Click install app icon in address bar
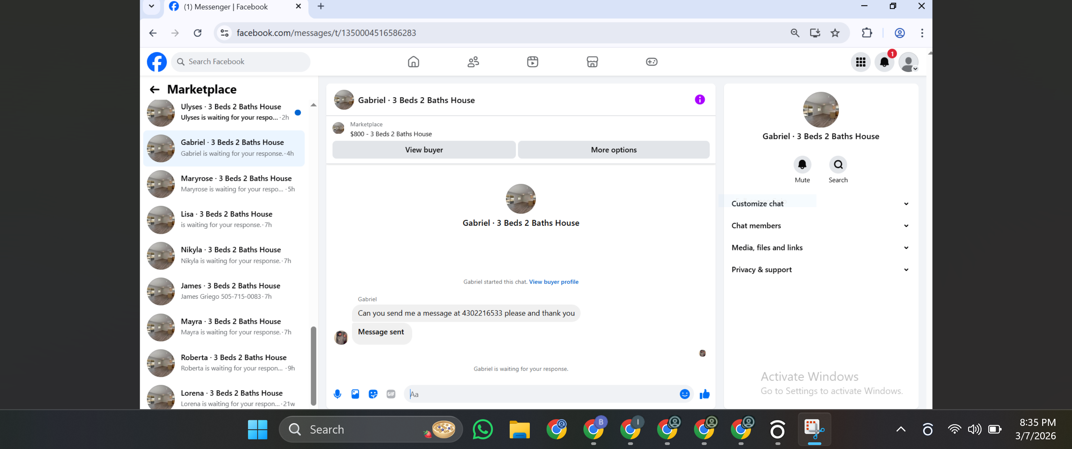 pyautogui.click(x=815, y=33)
